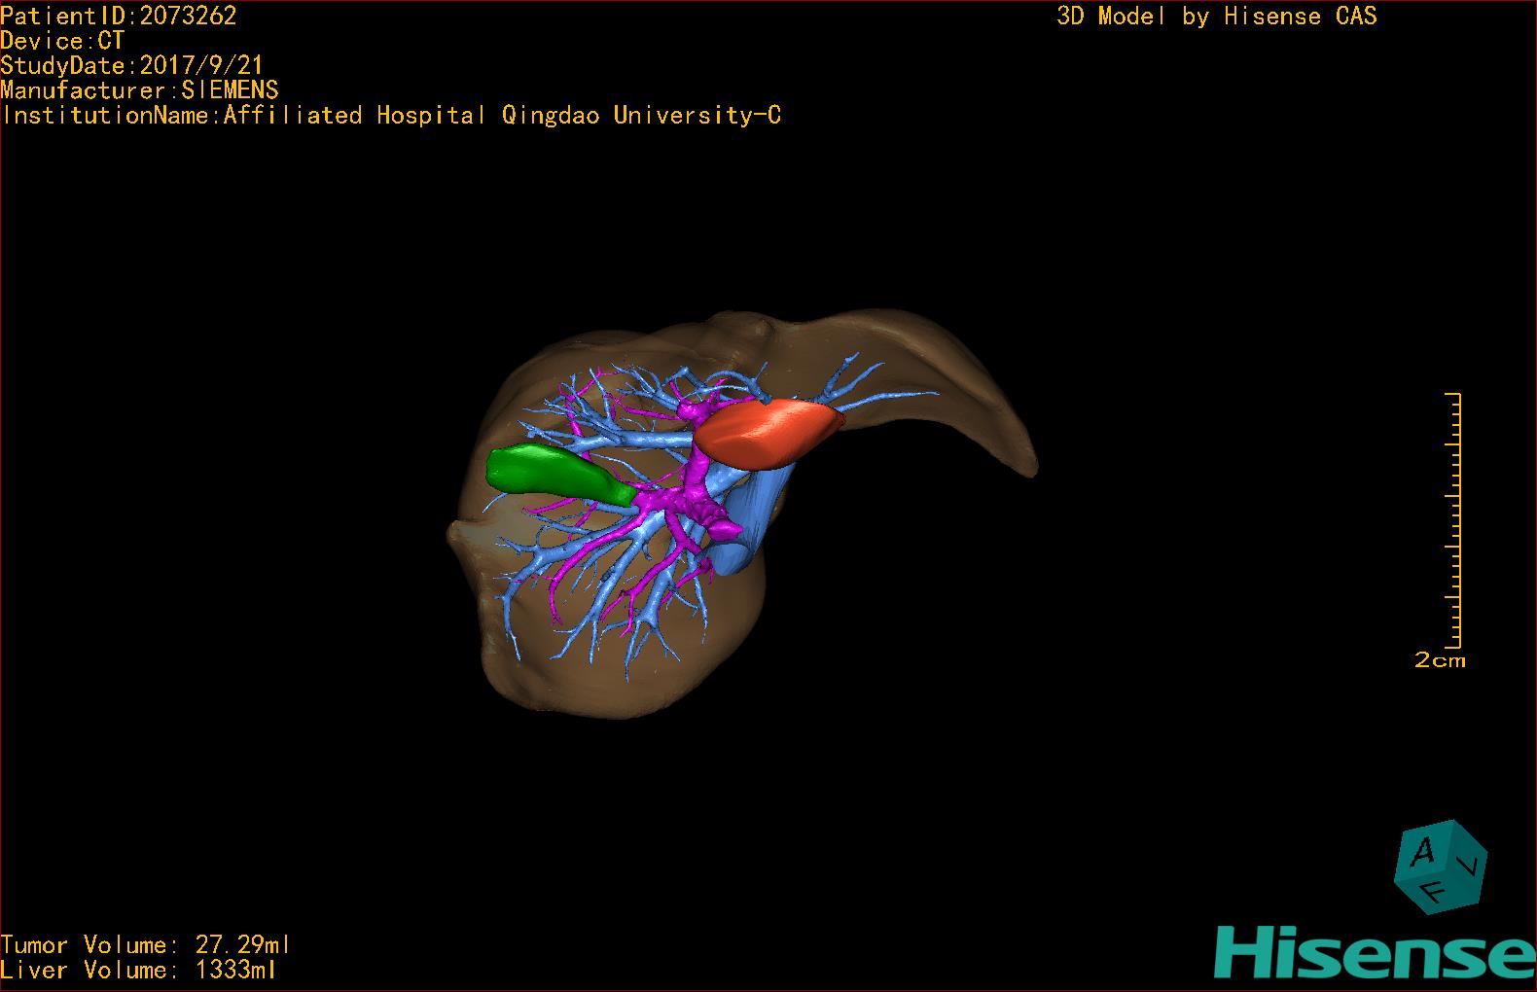1537x992 pixels.
Task: Click the vertical yellow scale ruler
Action: (1453, 519)
